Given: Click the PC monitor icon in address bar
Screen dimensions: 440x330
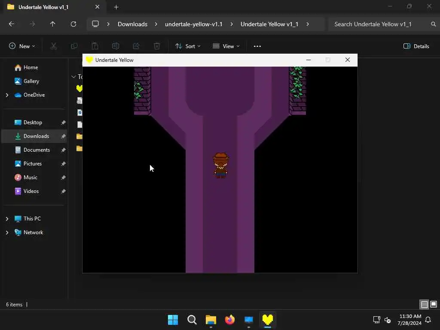Looking at the screenshot, I should 95,24.
